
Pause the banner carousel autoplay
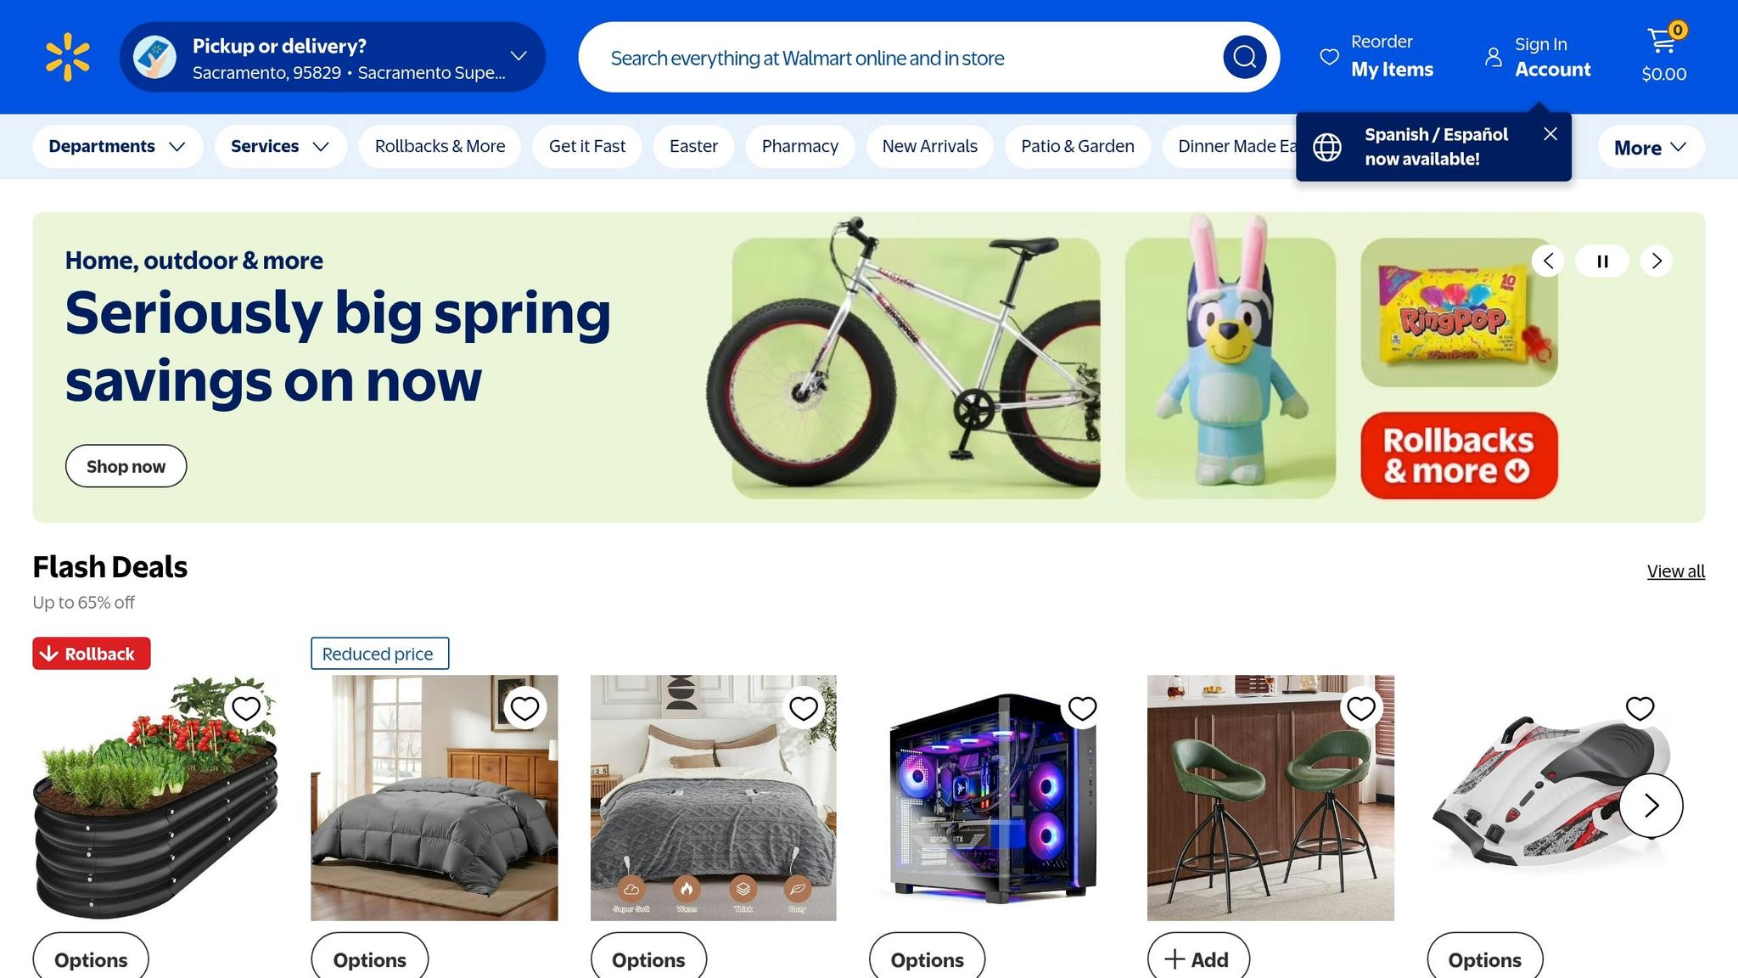(x=1602, y=261)
